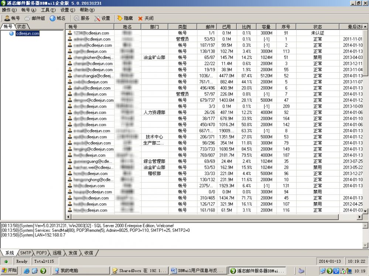The width and height of the screenshot is (369, 276).
Task: Sort by 姓名 column header
Action: (127, 27)
